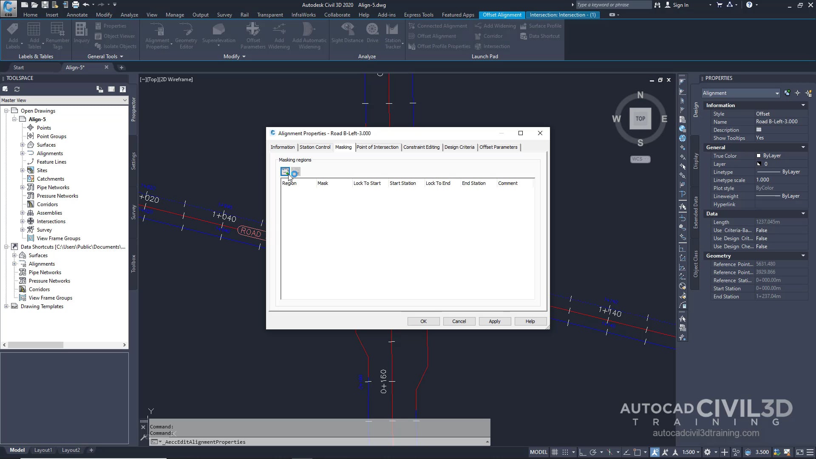Open the Offset Parameters tab

tap(498, 147)
